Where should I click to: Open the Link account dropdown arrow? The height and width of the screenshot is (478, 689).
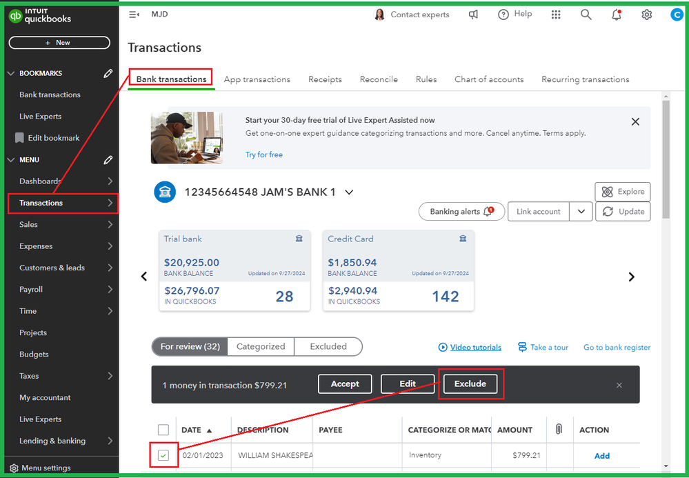[x=581, y=211]
